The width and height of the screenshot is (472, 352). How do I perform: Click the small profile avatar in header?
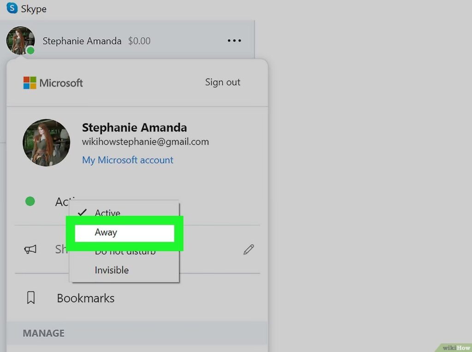[x=19, y=40]
